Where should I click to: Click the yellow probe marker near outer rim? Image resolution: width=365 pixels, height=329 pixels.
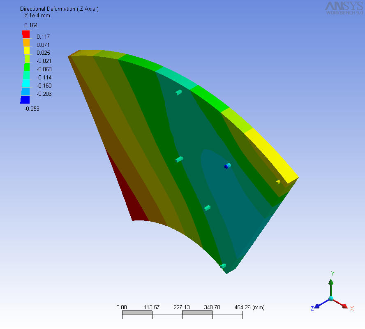point(278,182)
